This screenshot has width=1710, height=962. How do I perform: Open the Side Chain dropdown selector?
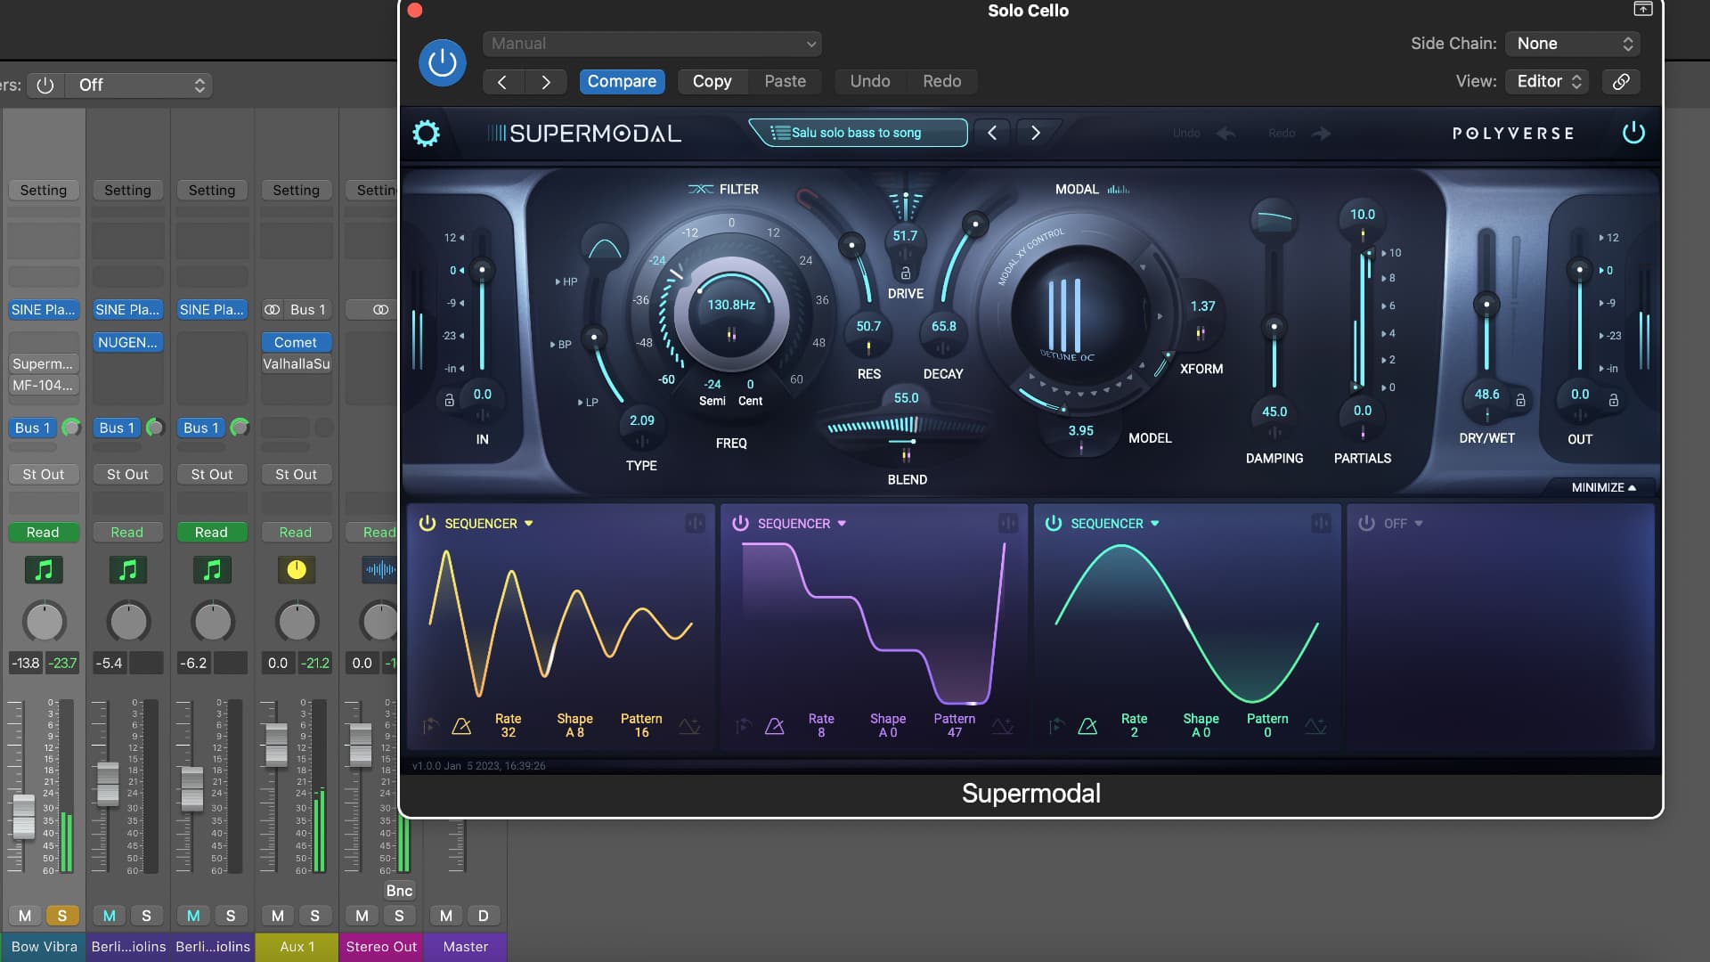(x=1573, y=44)
